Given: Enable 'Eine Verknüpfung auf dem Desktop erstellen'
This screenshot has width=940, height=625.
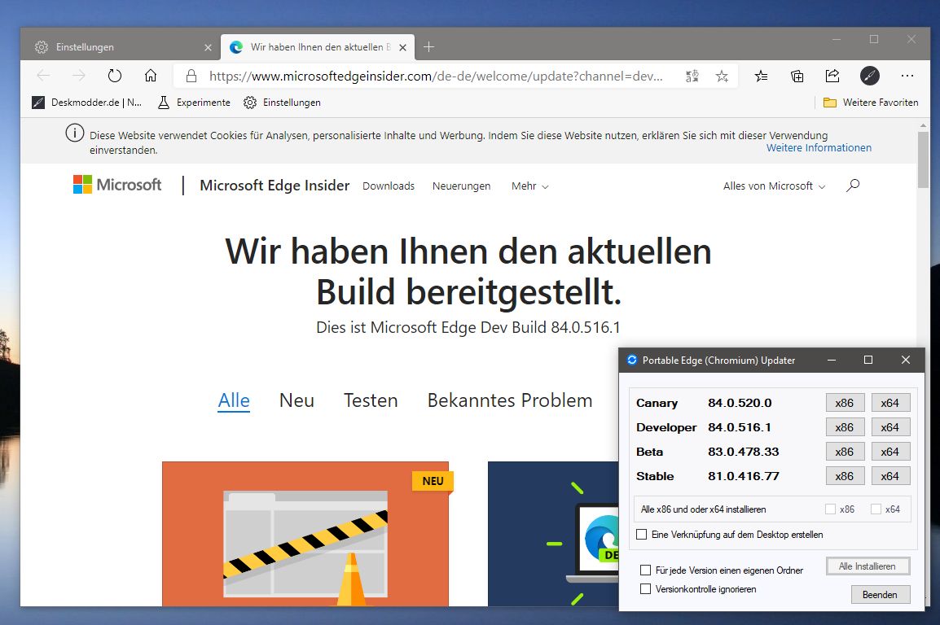Looking at the screenshot, I should click(x=641, y=534).
